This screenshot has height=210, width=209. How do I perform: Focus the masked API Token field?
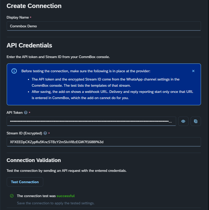(x=91, y=121)
